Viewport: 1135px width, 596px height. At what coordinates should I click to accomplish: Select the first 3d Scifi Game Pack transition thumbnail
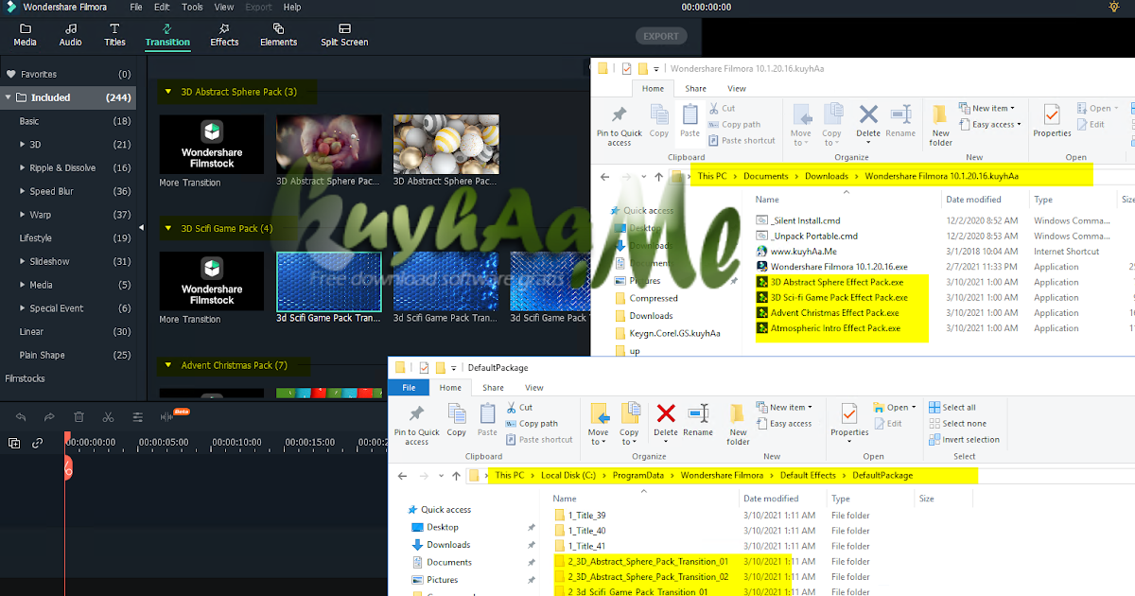[x=328, y=282]
